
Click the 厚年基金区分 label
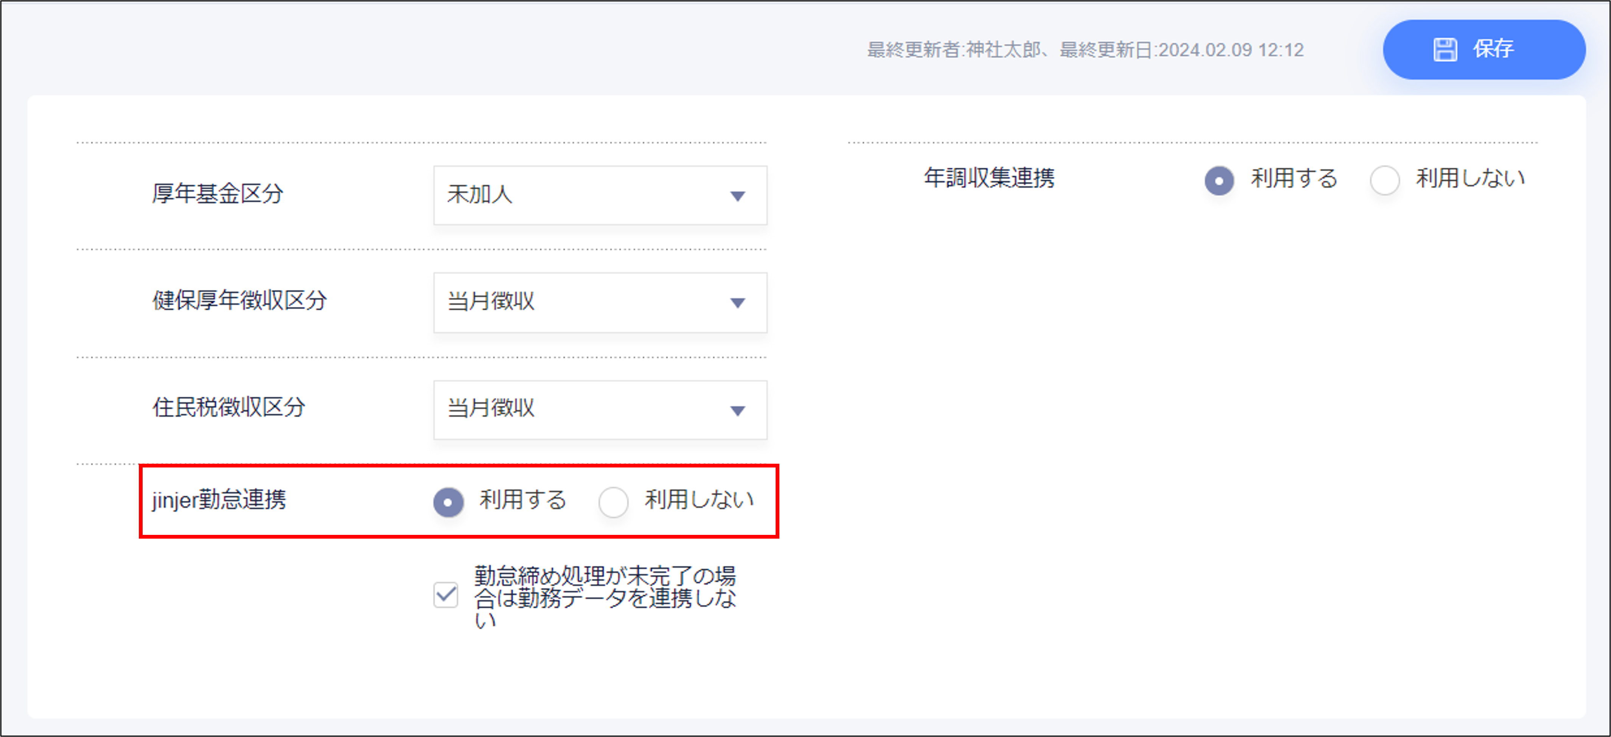point(218,194)
